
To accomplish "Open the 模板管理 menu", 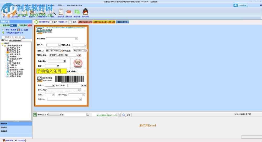I will pos(17,6).
